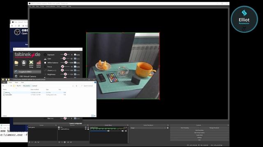Toggle visibility eye of first source
This screenshot has height=147, width=263.
(x=86, y=127)
